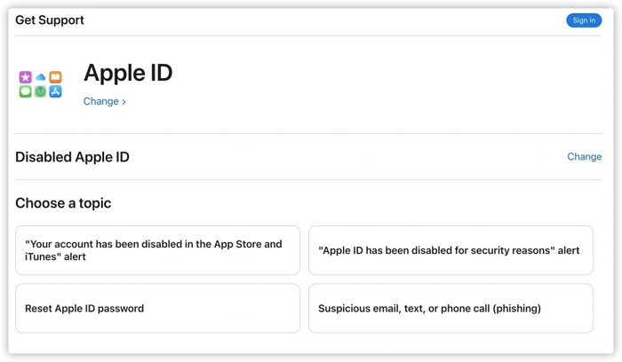
Task: Click the "Reset Apple ID password" text label
Action: (84, 309)
